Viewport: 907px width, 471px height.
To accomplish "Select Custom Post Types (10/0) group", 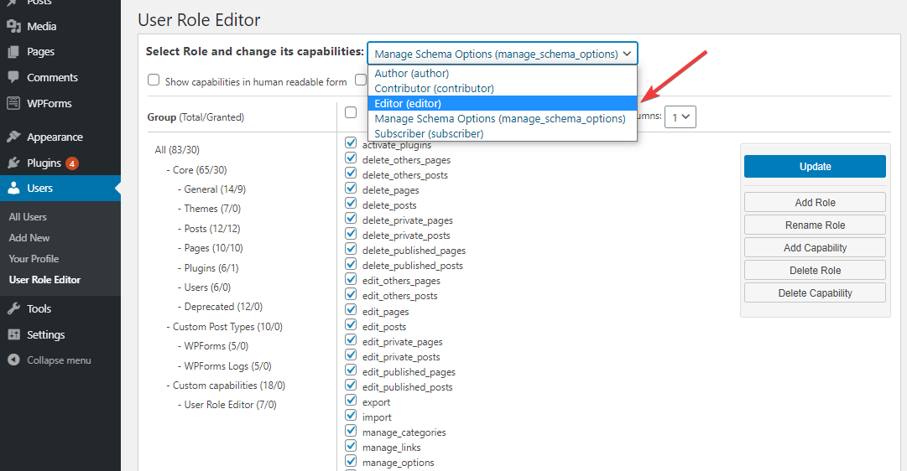I will (x=227, y=327).
